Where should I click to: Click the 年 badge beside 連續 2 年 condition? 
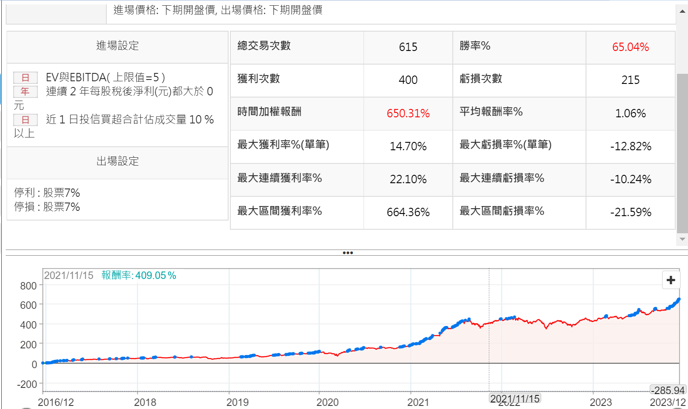[25, 91]
